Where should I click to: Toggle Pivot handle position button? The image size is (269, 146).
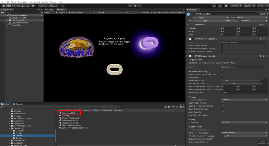click(43, 6)
